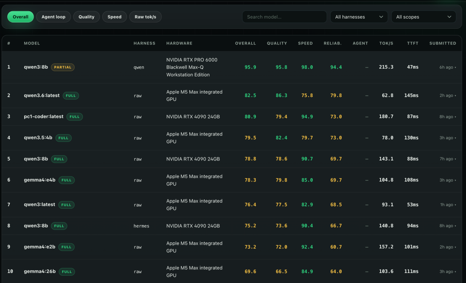Sort by the HARDWARE column header
Image resolution: width=466 pixels, height=283 pixels.
tap(179, 44)
